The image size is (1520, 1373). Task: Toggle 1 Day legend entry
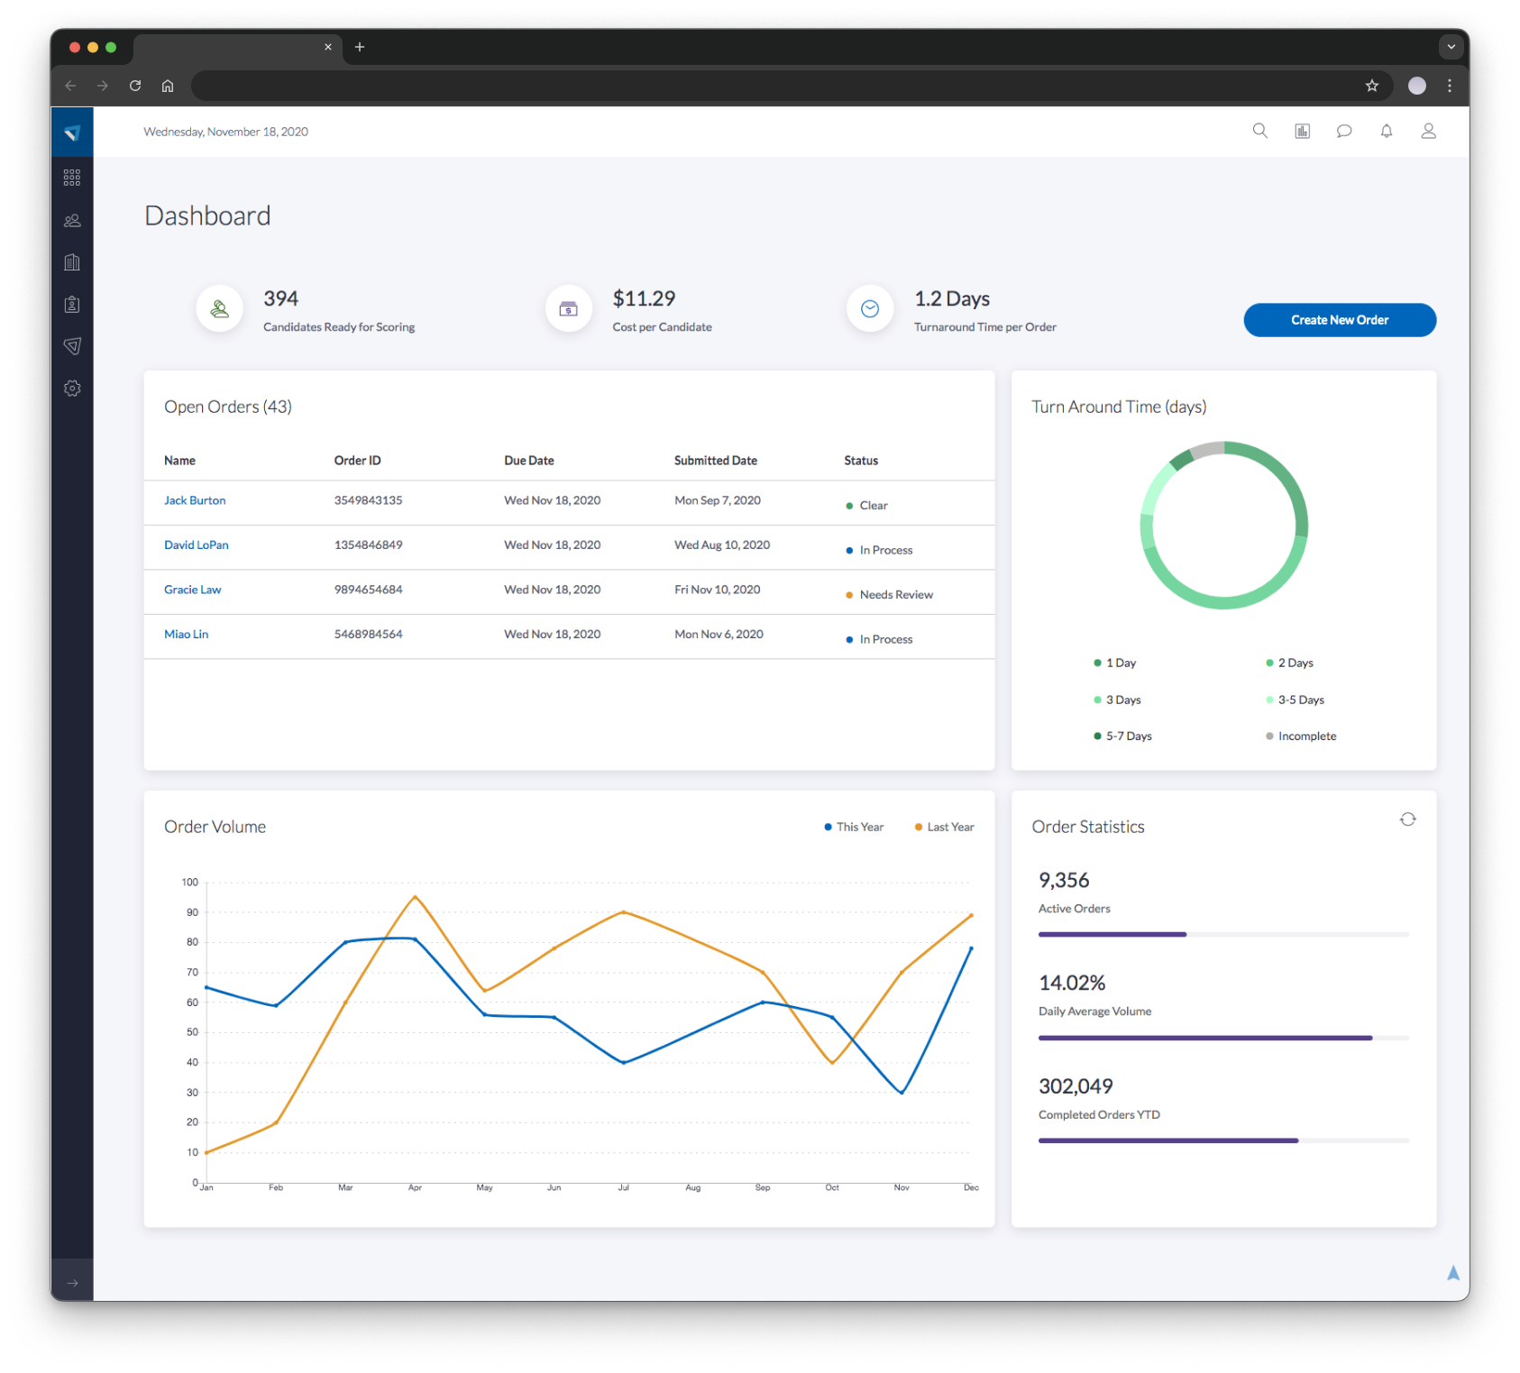1115,664
